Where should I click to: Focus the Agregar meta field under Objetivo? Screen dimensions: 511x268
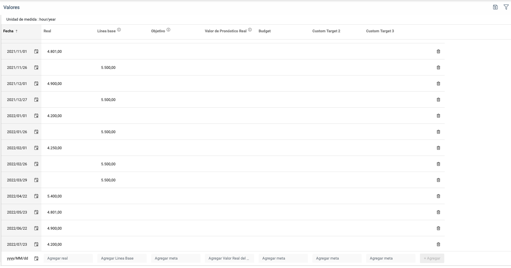tap(176, 258)
